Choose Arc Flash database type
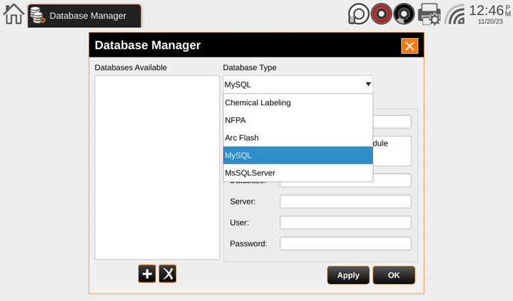 tap(298, 137)
